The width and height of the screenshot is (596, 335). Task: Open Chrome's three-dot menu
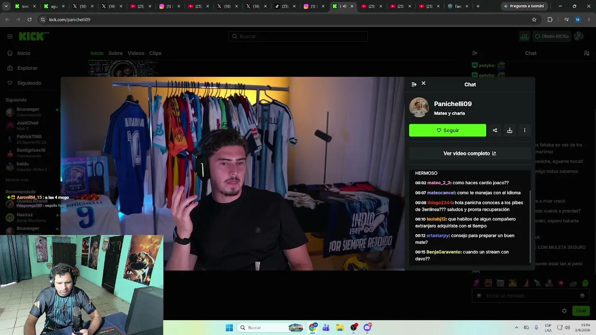[589, 20]
